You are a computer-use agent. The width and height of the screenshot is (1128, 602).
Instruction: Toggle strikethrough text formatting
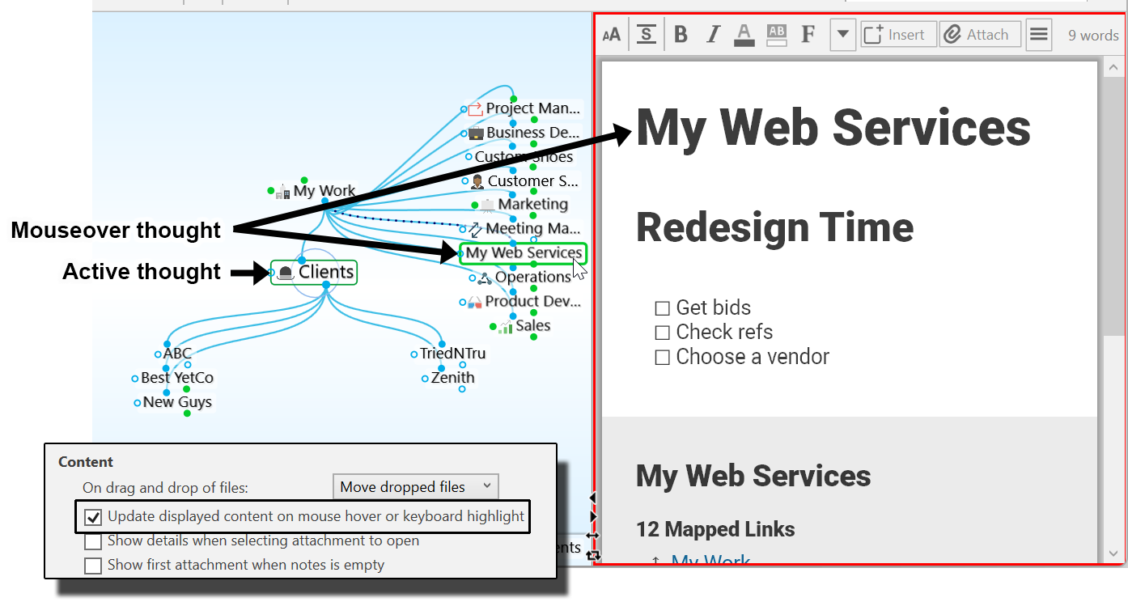646,35
